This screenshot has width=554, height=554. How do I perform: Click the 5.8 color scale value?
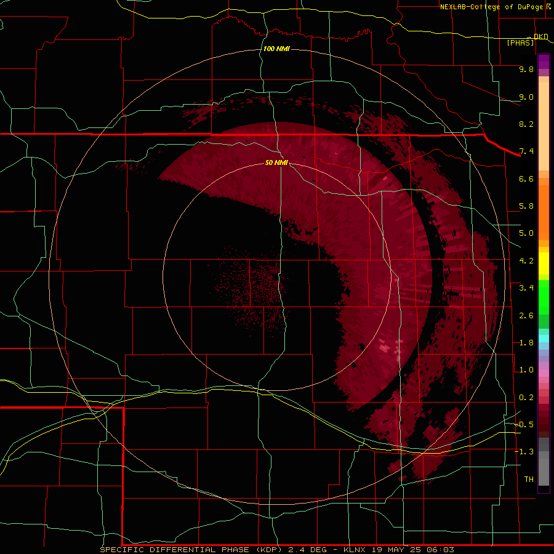pyautogui.click(x=526, y=206)
